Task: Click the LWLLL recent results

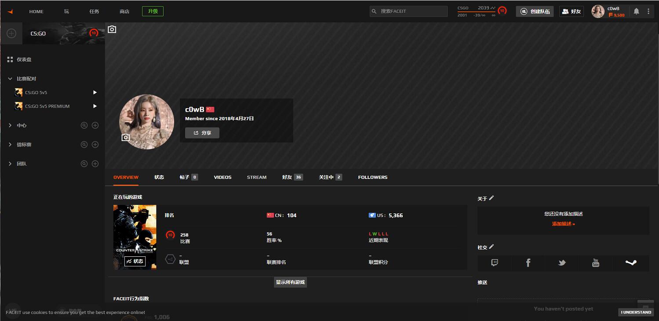Action: (x=379, y=234)
